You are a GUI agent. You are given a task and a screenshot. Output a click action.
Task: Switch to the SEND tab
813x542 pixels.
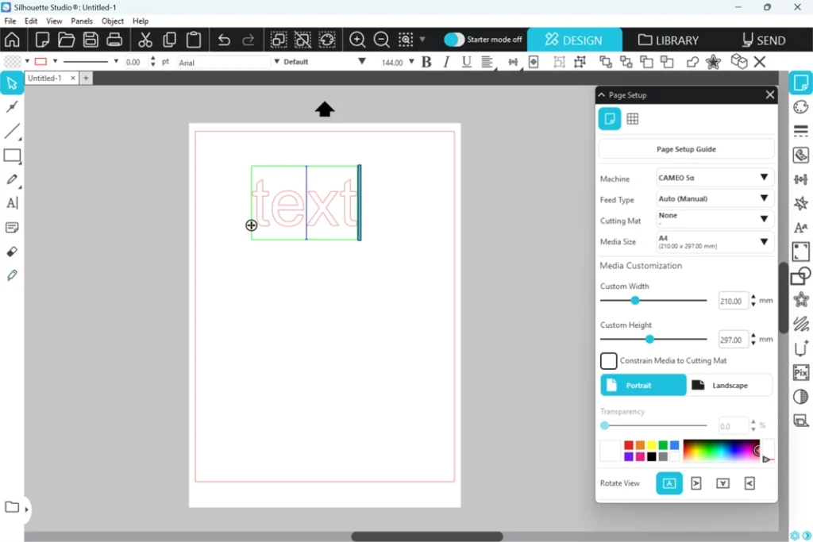pyautogui.click(x=763, y=40)
